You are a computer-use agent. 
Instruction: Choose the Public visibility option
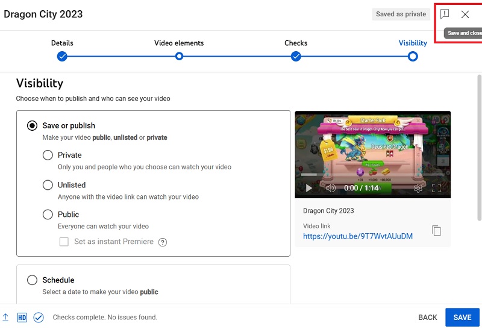click(x=48, y=215)
